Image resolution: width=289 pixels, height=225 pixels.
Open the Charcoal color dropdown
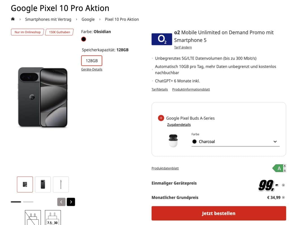click(235, 142)
